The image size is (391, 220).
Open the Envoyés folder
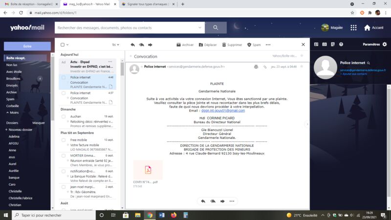(x=12, y=85)
